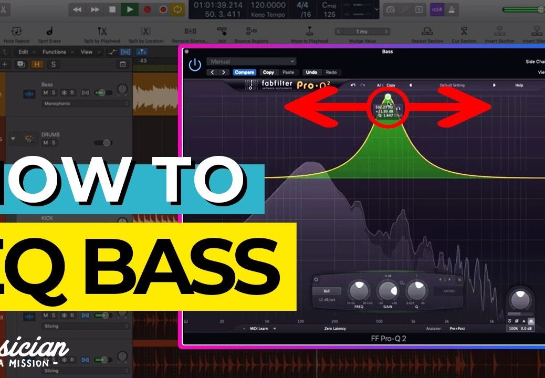Open the Manual preset dropdown
Image resolution: width=545 pixels, height=378 pixels.
coord(251,61)
